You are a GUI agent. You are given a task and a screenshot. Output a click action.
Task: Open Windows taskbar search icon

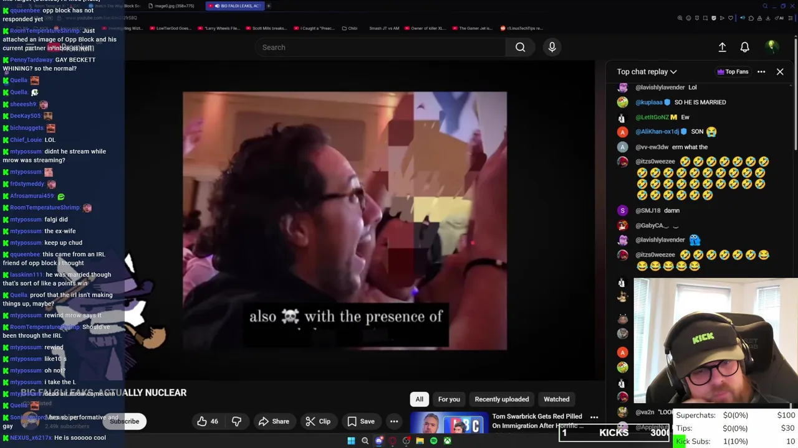pos(365,441)
